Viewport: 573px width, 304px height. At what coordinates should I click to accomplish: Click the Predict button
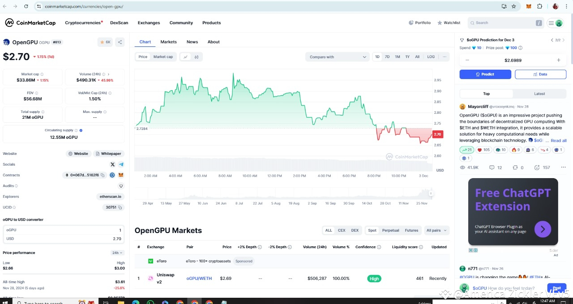click(485, 74)
